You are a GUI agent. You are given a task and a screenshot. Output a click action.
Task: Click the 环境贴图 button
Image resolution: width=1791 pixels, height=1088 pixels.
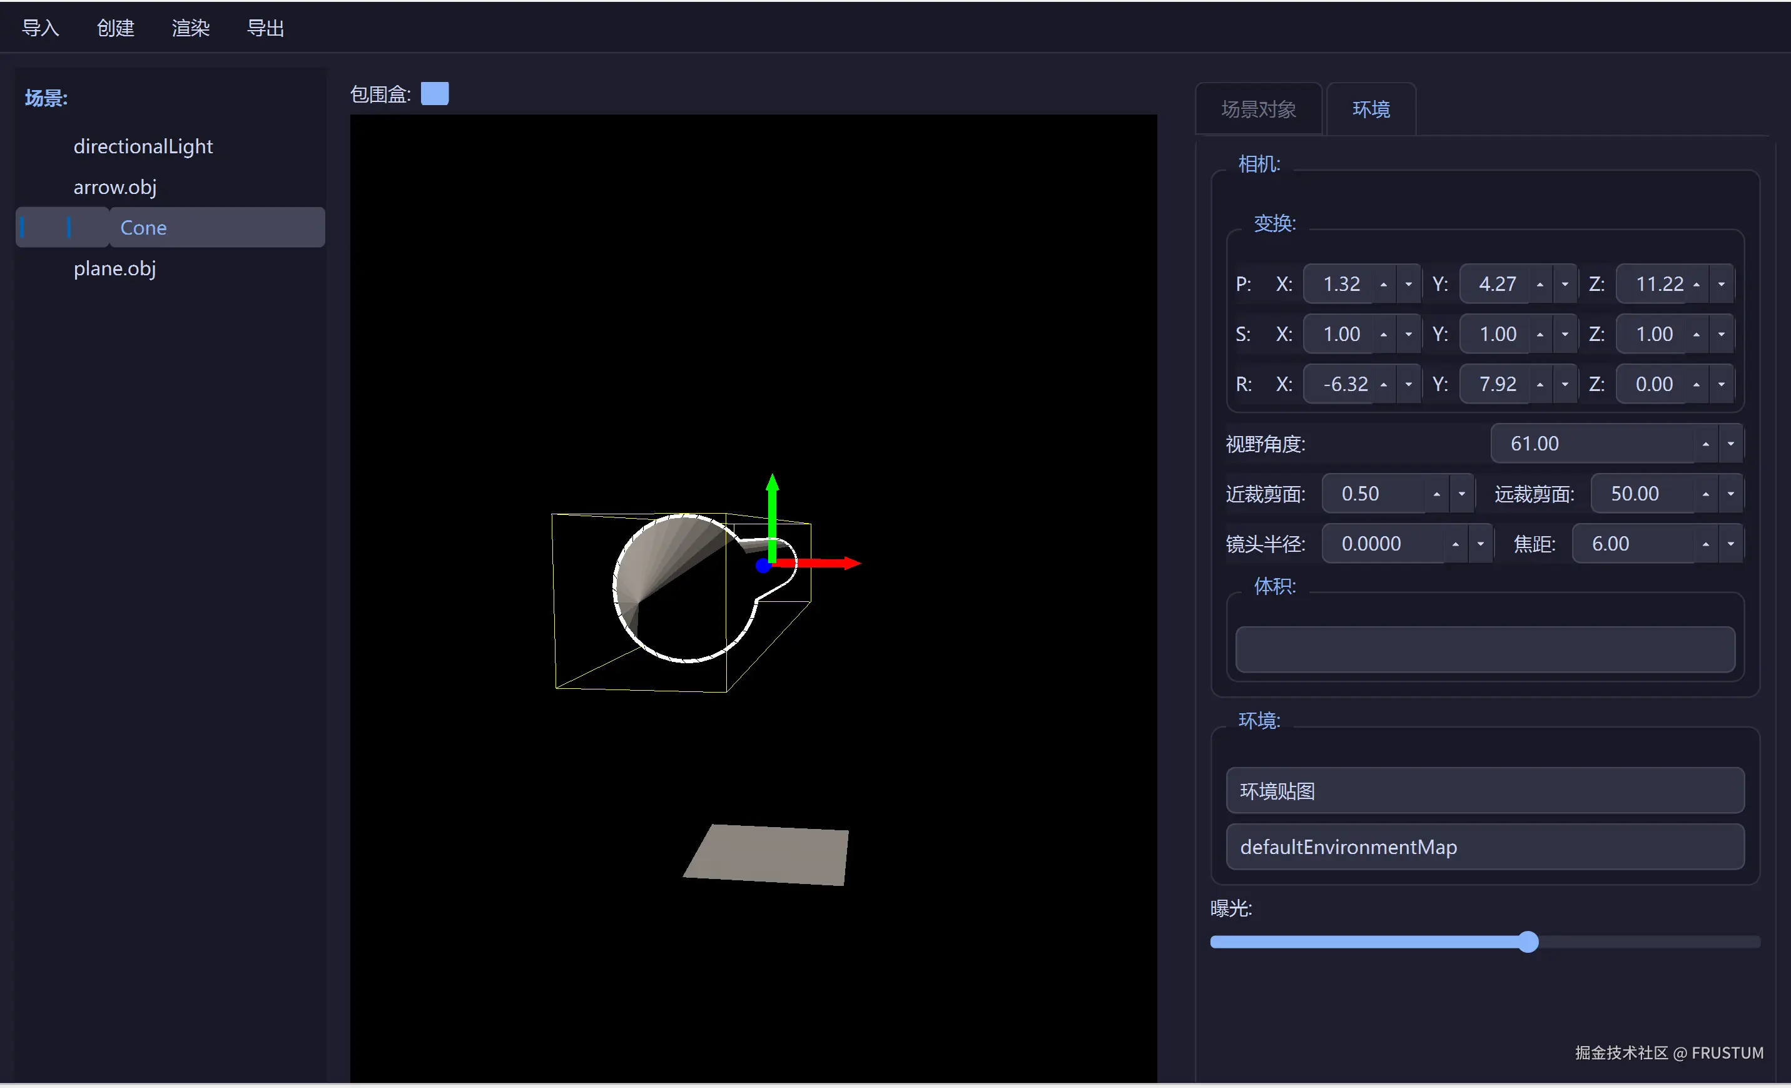pos(1484,791)
